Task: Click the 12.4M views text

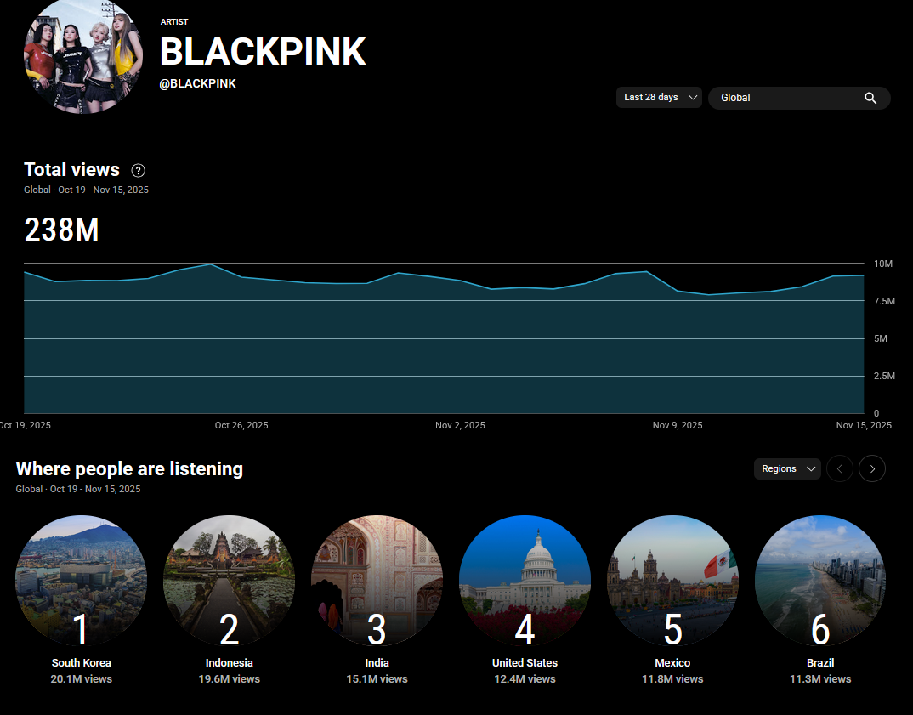Action: tap(525, 679)
